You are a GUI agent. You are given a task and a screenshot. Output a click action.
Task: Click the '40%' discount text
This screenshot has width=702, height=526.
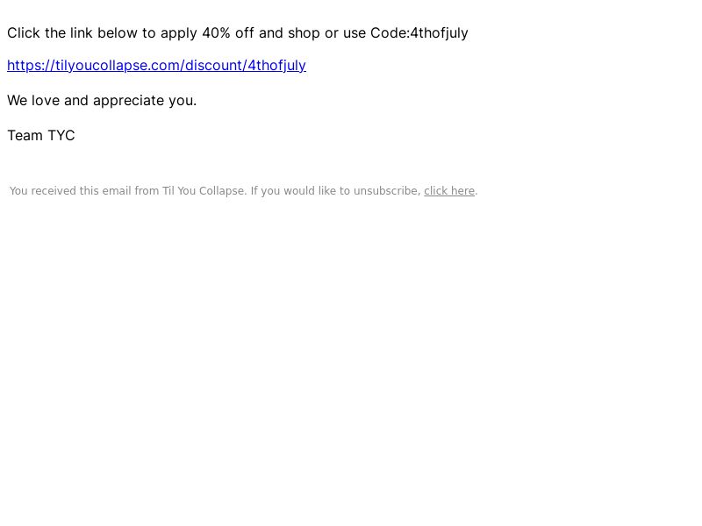[216, 33]
